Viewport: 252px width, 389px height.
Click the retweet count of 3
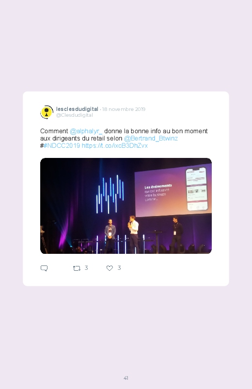86,268
